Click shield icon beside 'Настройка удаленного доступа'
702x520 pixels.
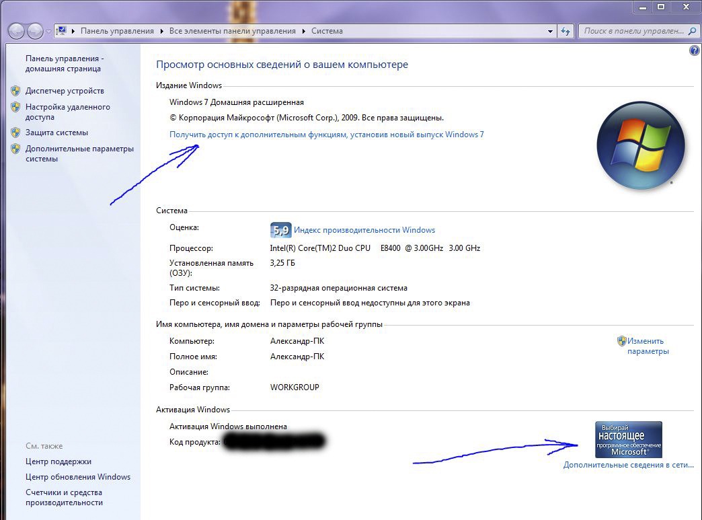[15, 107]
